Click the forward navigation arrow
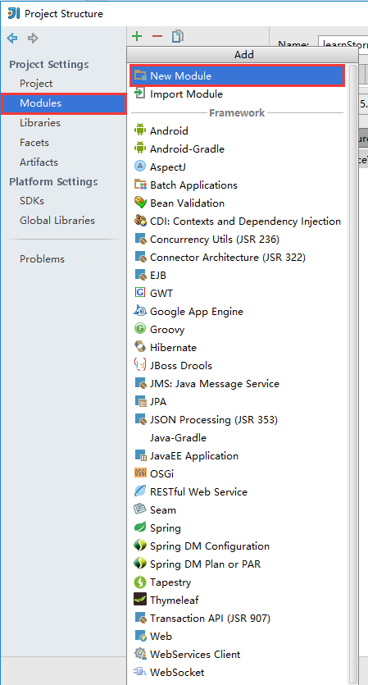The width and height of the screenshot is (368, 685). point(33,38)
